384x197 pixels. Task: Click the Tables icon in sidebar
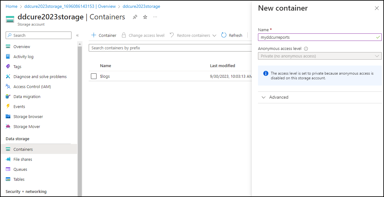click(8, 179)
